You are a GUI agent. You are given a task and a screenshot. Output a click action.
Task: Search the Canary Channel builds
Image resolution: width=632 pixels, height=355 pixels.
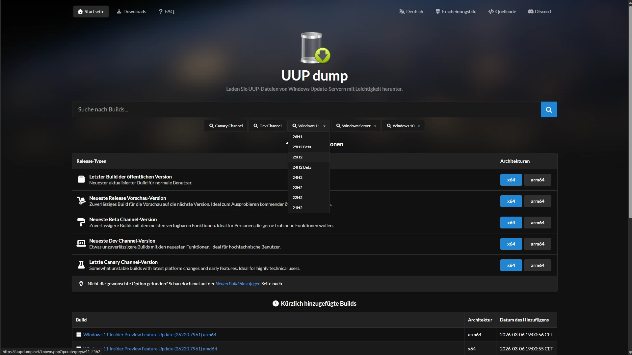pos(226,126)
